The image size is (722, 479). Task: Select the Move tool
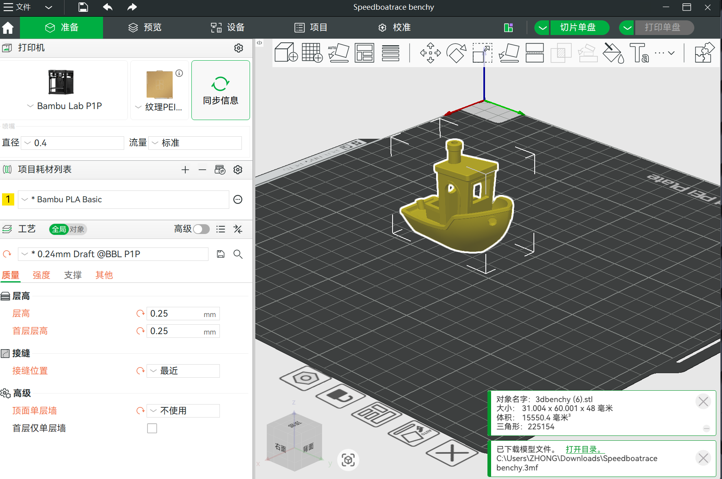tap(430, 53)
